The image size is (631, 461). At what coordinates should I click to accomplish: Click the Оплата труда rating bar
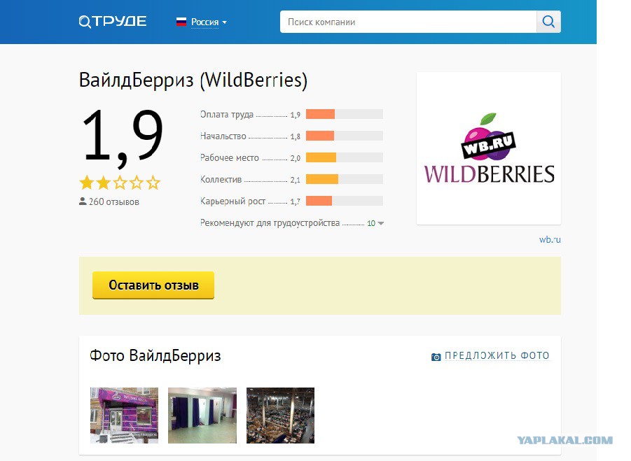[344, 114]
